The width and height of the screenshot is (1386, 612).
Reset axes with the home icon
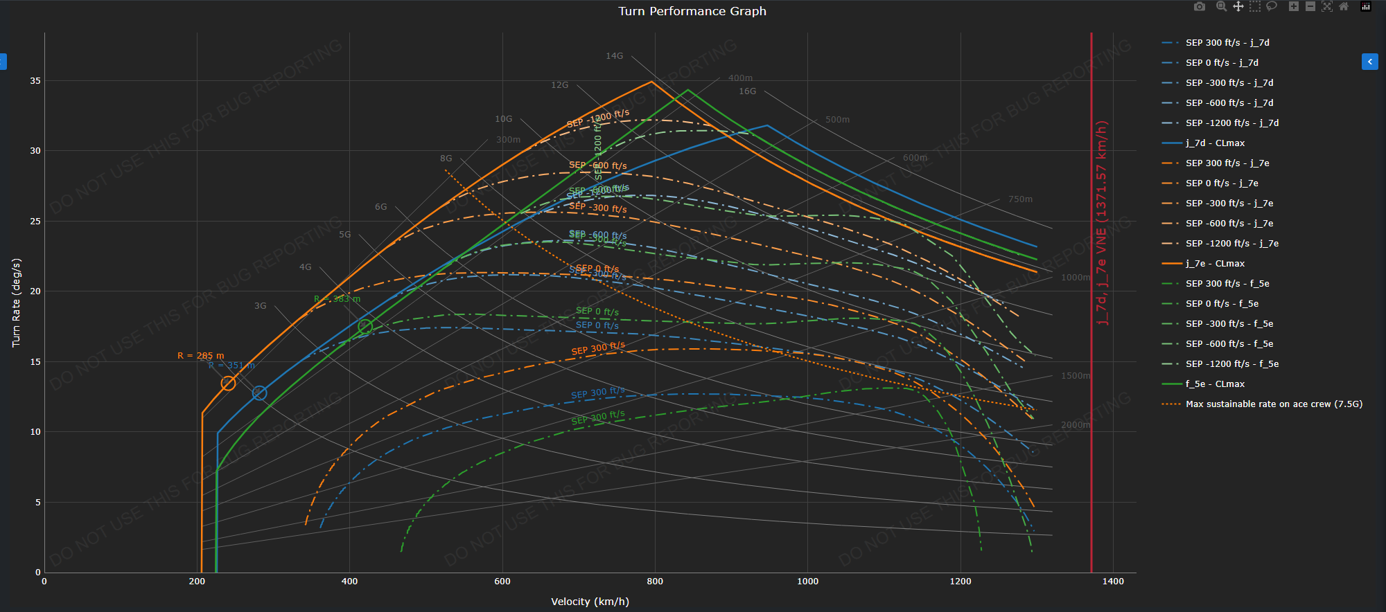coord(1344,6)
